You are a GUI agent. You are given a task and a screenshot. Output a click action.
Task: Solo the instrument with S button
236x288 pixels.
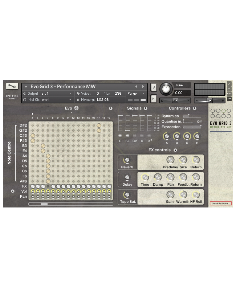pos(154,87)
